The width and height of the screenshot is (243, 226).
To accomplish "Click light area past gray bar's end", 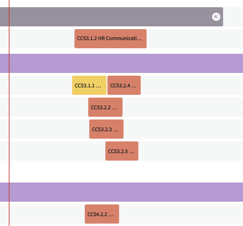I will [x=233, y=17].
